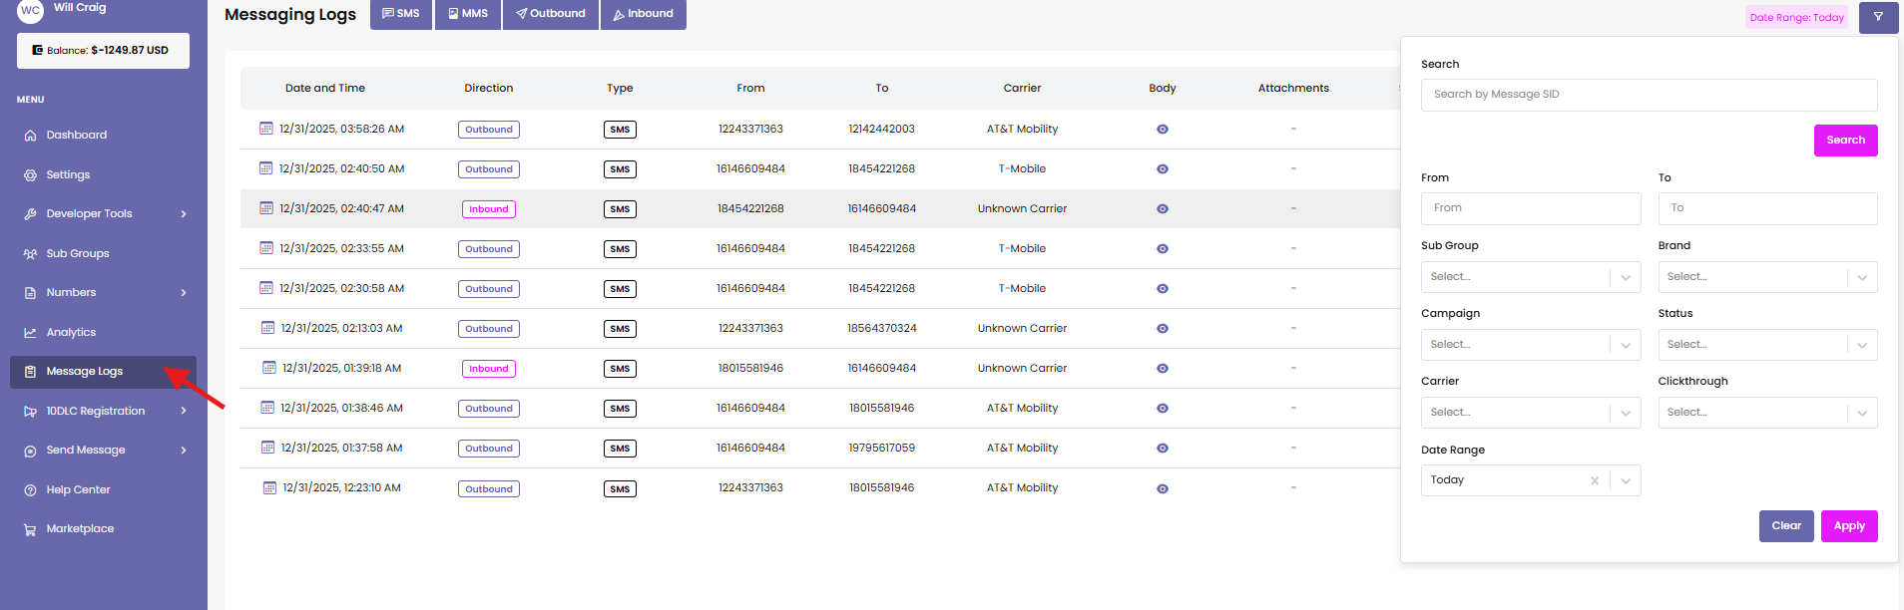This screenshot has height=610, width=1904.
Task: Click calendar icon for 03:58:26 AM message
Action: pos(266,129)
